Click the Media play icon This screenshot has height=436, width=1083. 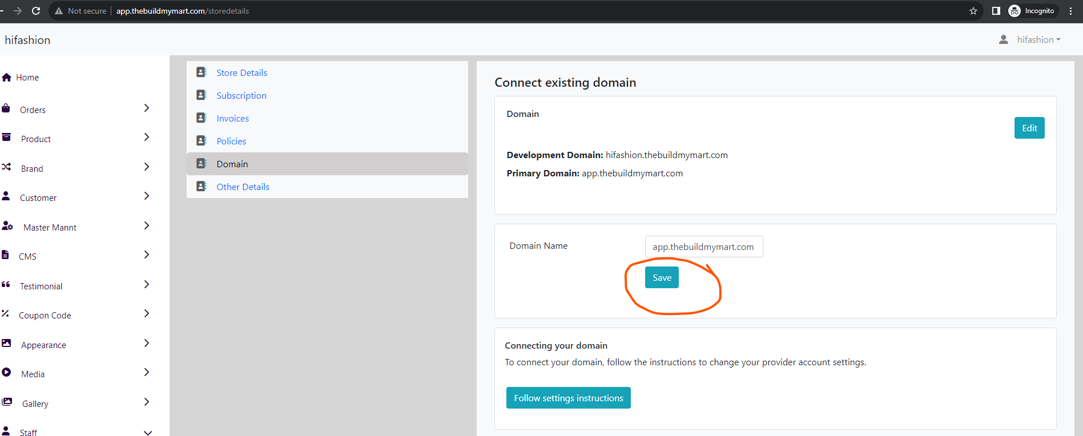pos(6,372)
